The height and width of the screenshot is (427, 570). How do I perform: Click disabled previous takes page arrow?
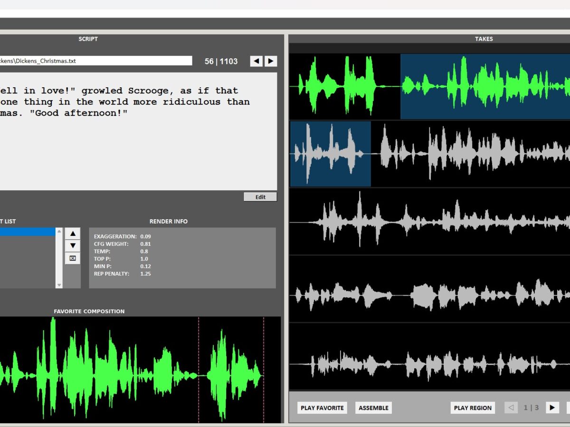511,408
